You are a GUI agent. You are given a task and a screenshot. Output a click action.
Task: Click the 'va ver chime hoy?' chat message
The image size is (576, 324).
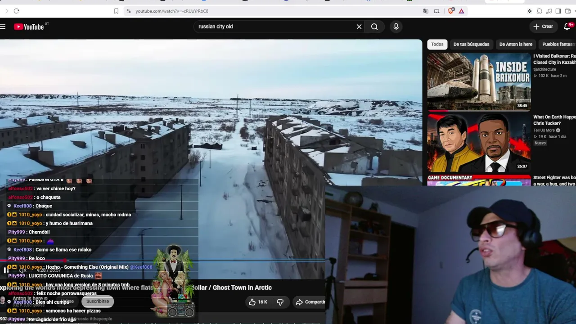(42, 189)
